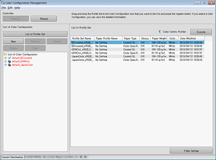Click the blue checkmark icon beside default_ISOcoated

click(10, 58)
